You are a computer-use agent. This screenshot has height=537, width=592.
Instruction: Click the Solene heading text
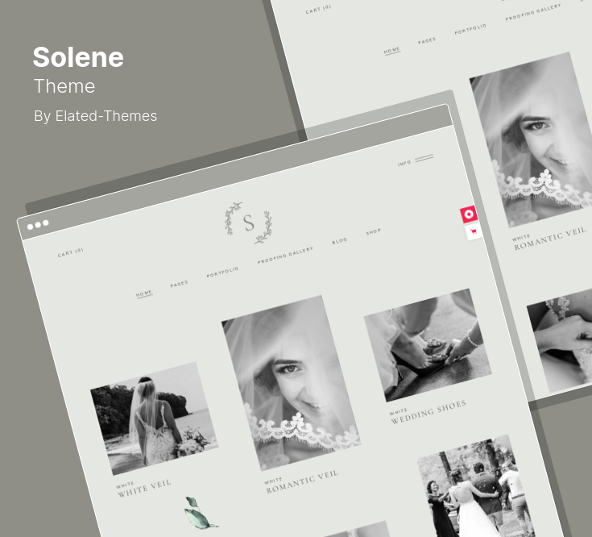click(78, 57)
